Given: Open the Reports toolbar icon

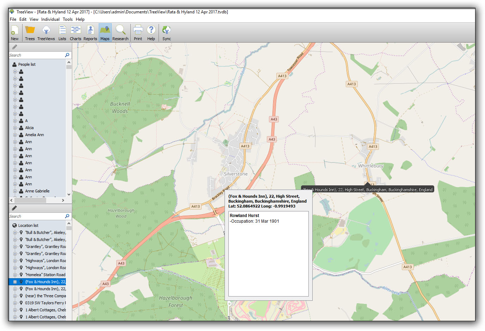Looking at the screenshot, I should [x=90, y=33].
